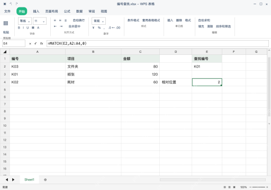The width and height of the screenshot is (271, 190).
Task: Switch to the View (视图) tab
Action: point(104,11)
